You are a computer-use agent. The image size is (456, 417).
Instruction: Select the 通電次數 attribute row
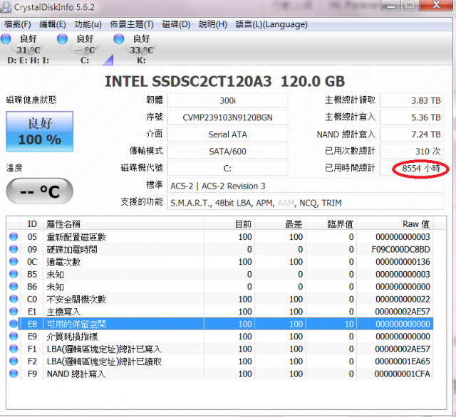coord(220,262)
